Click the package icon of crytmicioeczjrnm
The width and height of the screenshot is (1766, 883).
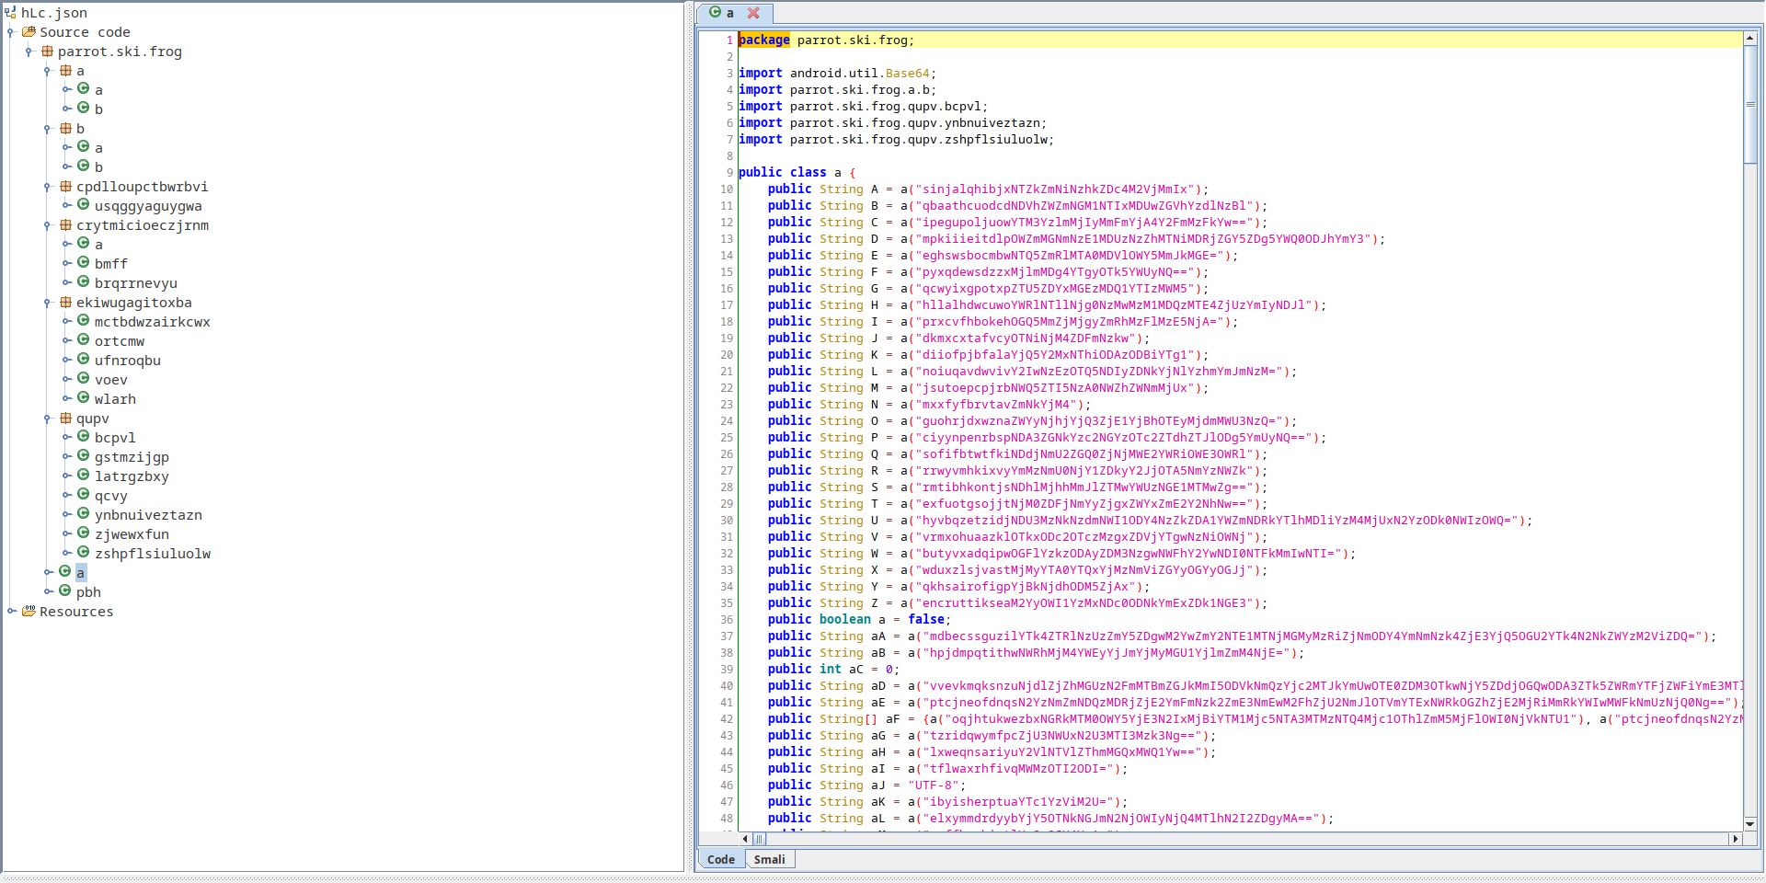click(65, 225)
